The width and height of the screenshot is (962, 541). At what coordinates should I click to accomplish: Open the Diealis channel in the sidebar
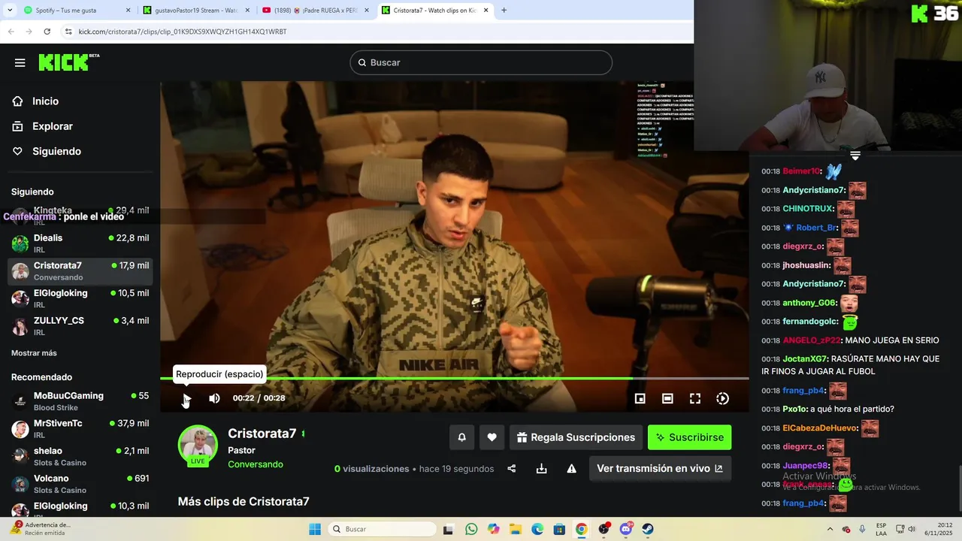[x=80, y=243]
